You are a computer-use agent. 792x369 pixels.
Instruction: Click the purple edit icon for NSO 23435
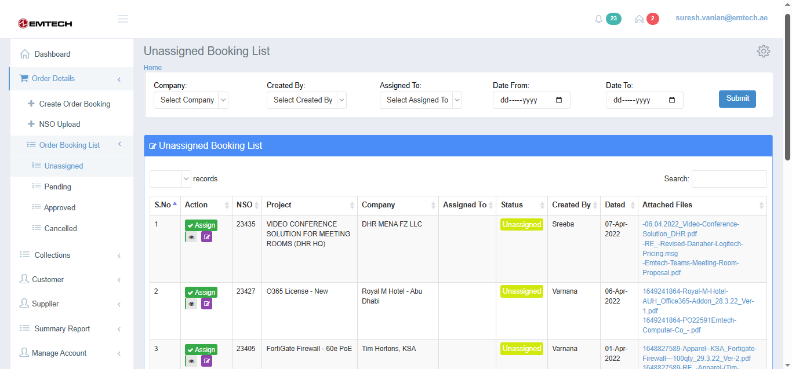coord(206,237)
